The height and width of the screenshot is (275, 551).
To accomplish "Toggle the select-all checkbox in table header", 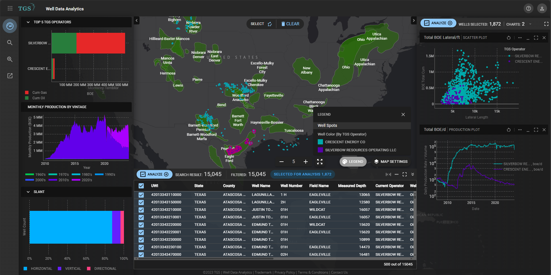I will click(141, 186).
